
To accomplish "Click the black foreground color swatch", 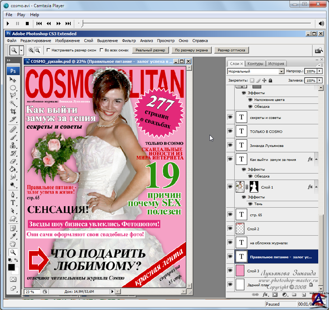I will pos(11,267).
